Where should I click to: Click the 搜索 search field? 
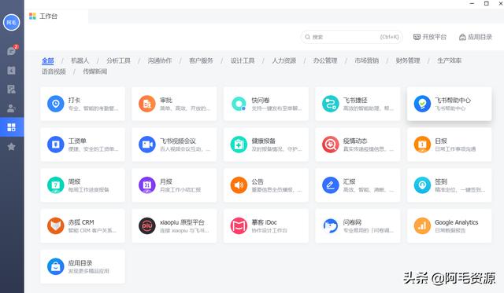(x=352, y=37)
